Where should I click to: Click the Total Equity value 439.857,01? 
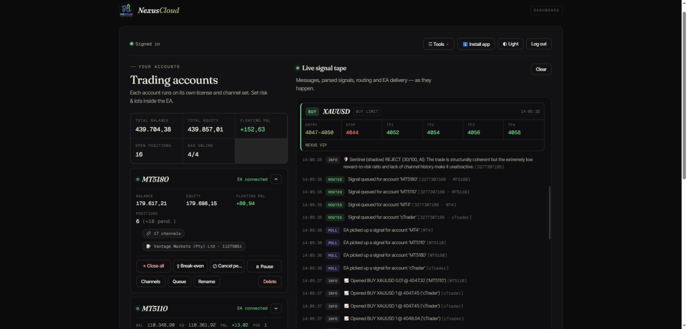coord(206,130)
